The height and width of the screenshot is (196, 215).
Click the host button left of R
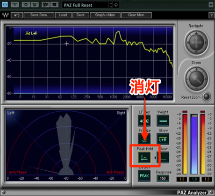point(15,5)
